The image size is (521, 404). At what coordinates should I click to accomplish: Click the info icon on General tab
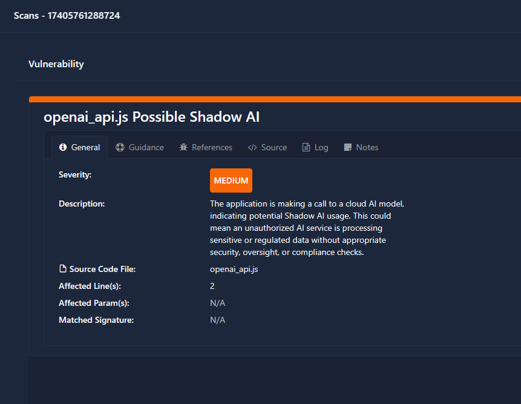pyautogui.click(x=63, y=147)
